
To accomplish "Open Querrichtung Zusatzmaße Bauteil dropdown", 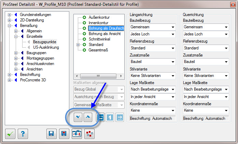I will pos(206,62).
